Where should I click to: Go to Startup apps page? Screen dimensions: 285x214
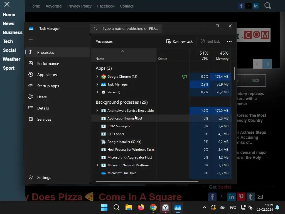coord(57,86)
